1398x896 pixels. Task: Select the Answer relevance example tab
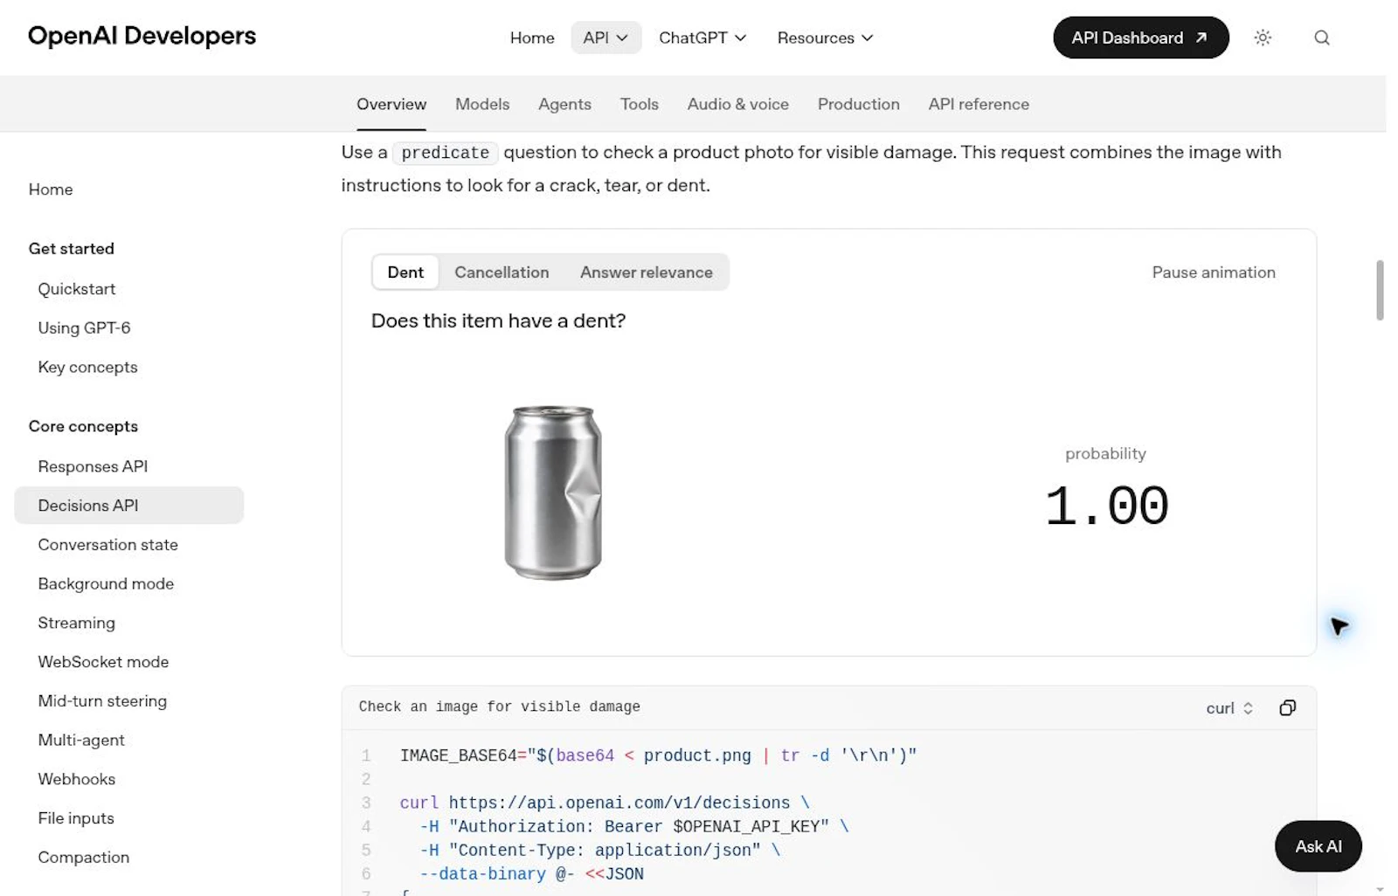[x=646, y=272]
